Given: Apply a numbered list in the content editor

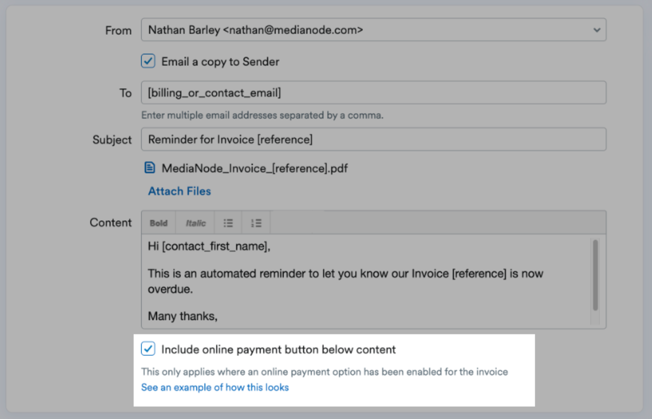Looking at the screenshot, I should pyautogui.click(x=255, y=222).
